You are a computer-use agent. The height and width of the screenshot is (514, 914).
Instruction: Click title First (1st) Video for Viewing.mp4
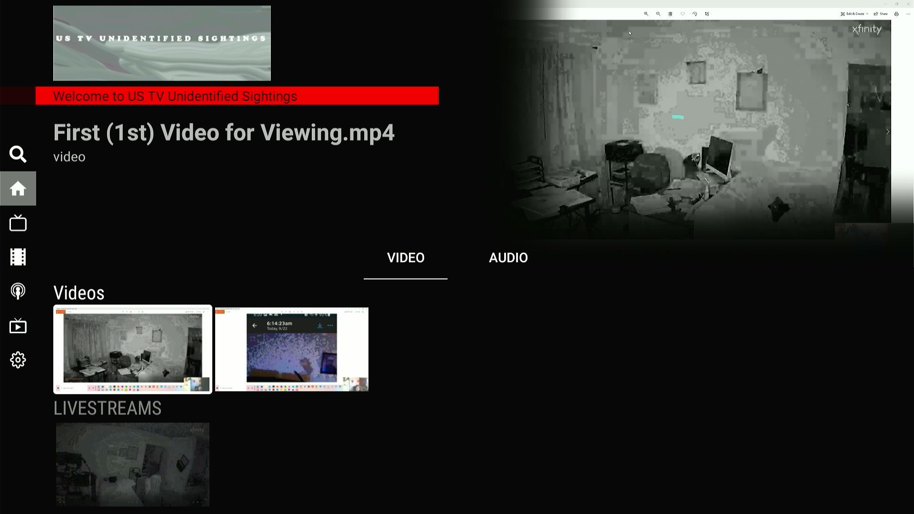[x=224, y=133]
